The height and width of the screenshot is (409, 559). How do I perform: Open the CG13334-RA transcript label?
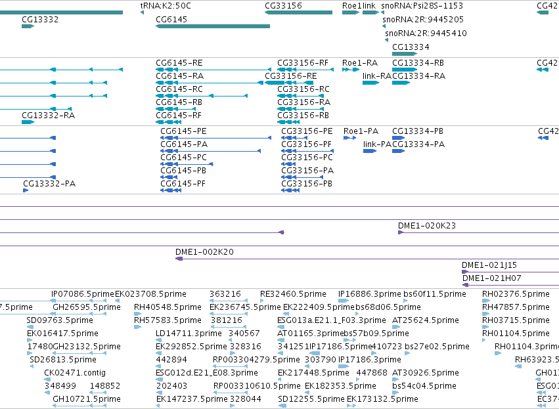pos(418,76)
